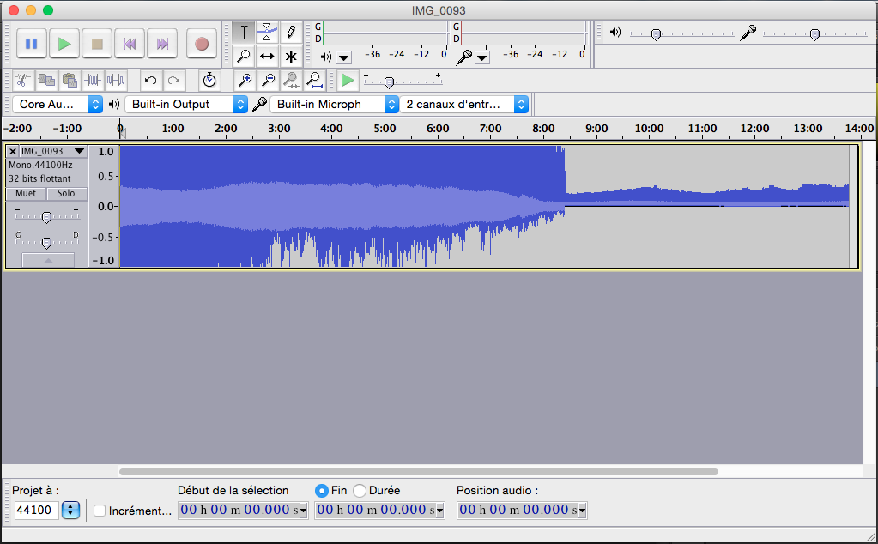Pick the Multi-tool asterisk icon
This screenshot has height=544, width=878.
click(291, 57)
